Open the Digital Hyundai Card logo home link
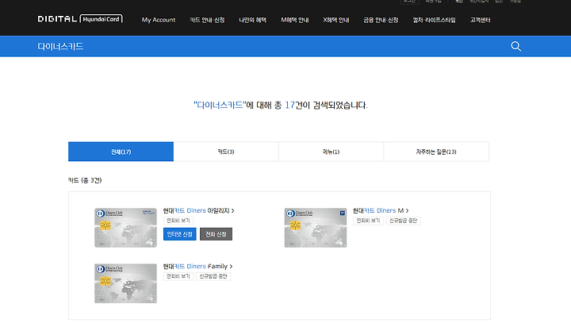571x331 pixels. [x=80, y=19]
